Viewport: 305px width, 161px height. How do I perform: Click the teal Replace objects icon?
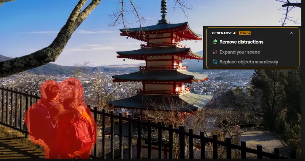[x=215, y=62]
